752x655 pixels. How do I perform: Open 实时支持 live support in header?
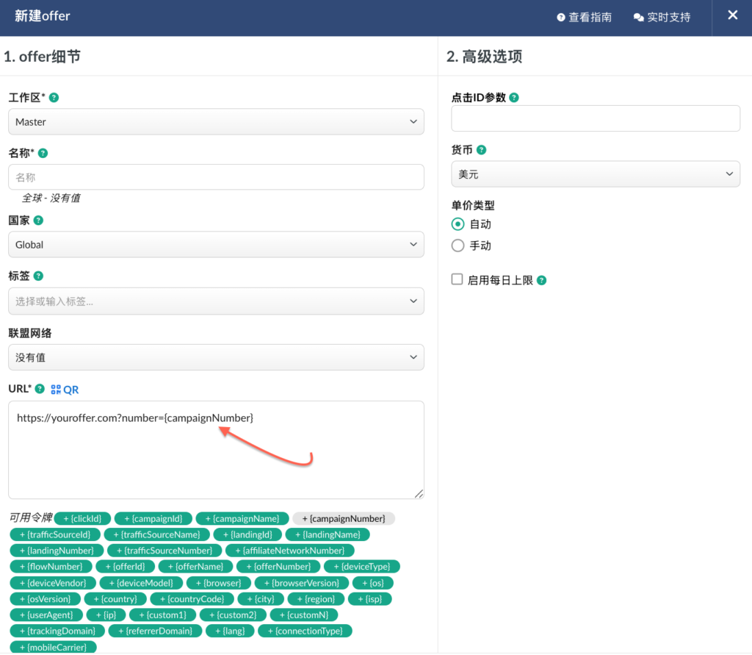tap(662, 17)
